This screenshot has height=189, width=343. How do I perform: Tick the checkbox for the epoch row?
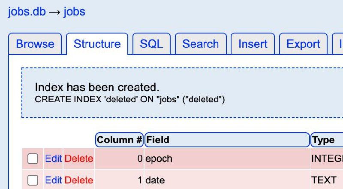33,159
